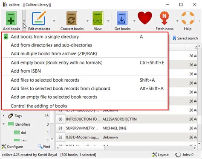Click the Edit metadata icon
Viewport: 202px width, 159px height.
pos(39,18)
